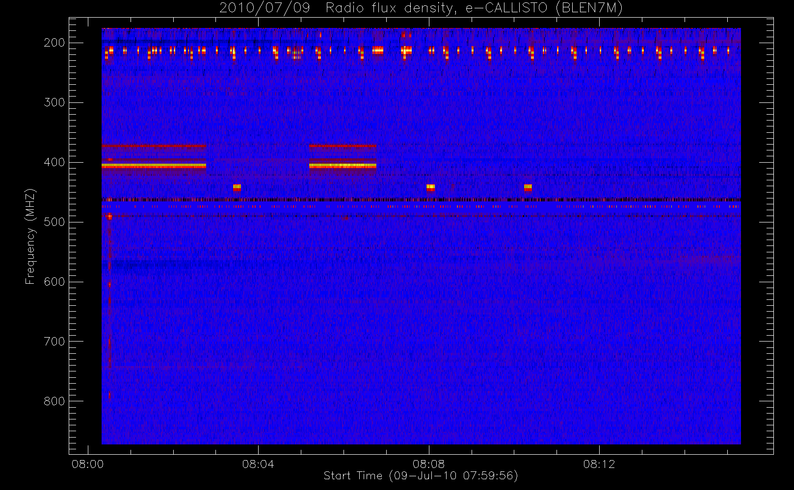The image size is (794, 490).
Task: Click the 08:12 time tick label
Action: click(x=599, y=464)
